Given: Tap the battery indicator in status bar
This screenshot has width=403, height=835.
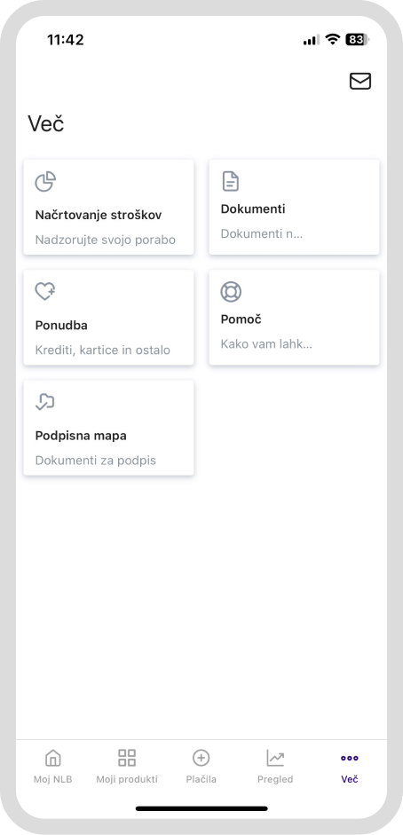Looking at the screenshot, I should click(x=357, y=39).
